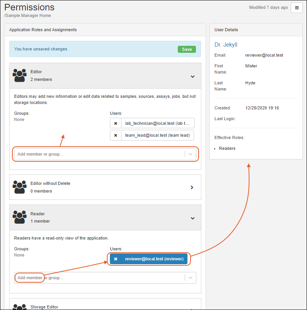Collapse the Editor role section
Viewport: 307px width, 310px height.
click(192, 76)
